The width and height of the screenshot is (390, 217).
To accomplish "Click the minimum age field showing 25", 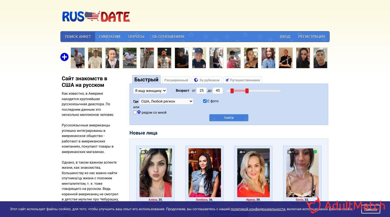I will pyautogui.click(x=201, y=91).
